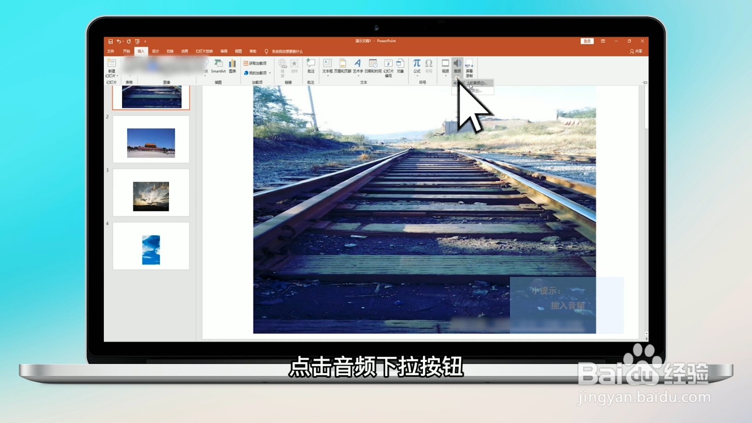
Task: Insert a text box with 文本框
Action: tap(328, 66)
